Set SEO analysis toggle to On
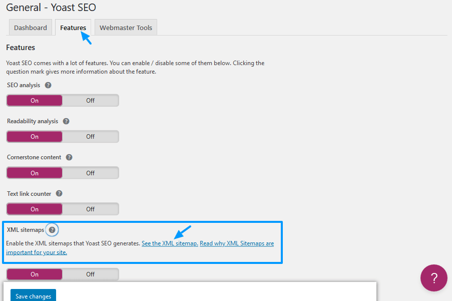452x301 pixels. coord(35,100)
